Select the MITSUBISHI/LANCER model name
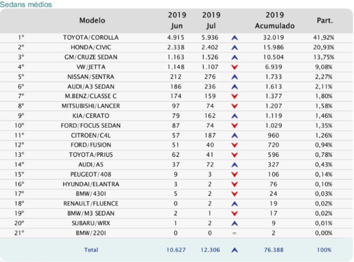This screenshot has height=262, width=354. [91, 106]
